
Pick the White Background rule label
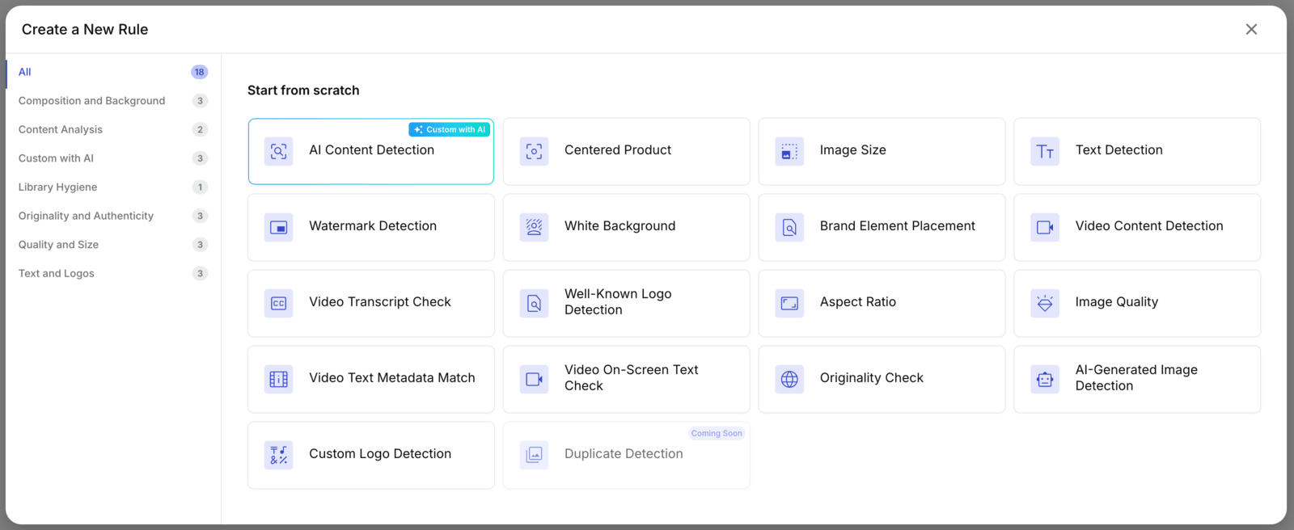coord(620,226)
